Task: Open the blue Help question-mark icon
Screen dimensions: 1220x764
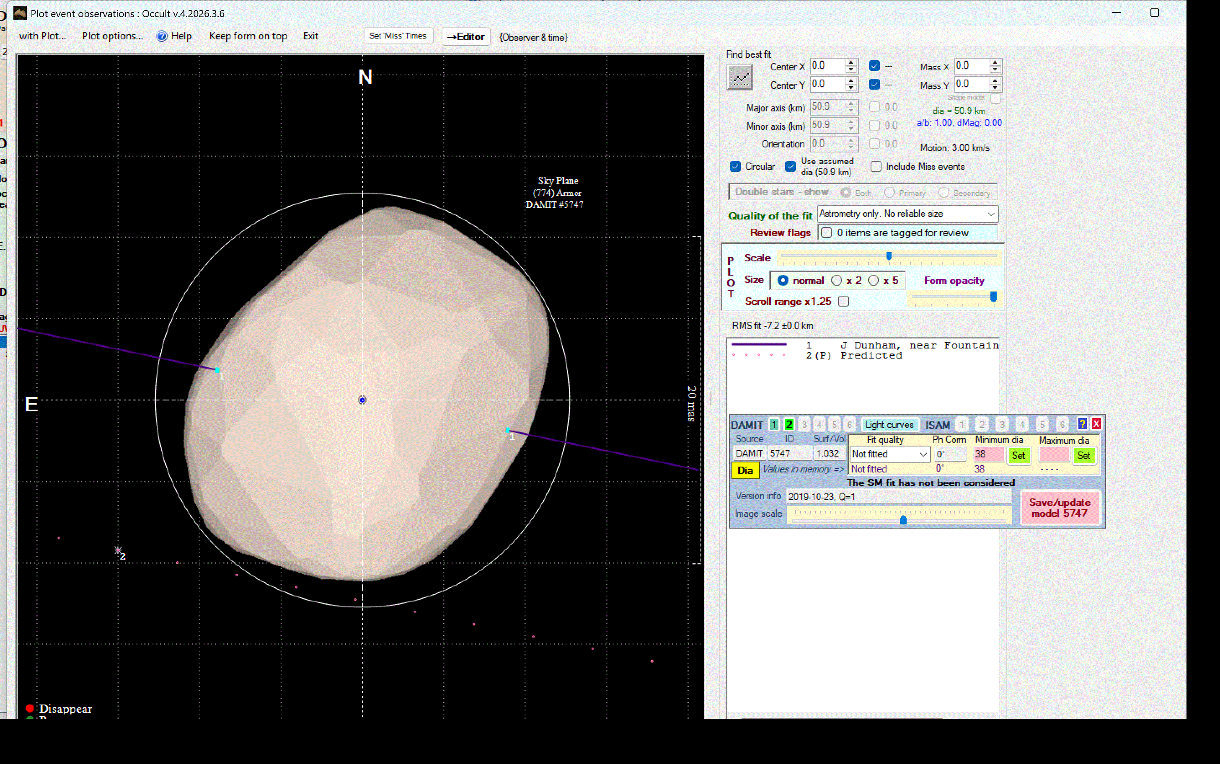Action: click(162, 36)
